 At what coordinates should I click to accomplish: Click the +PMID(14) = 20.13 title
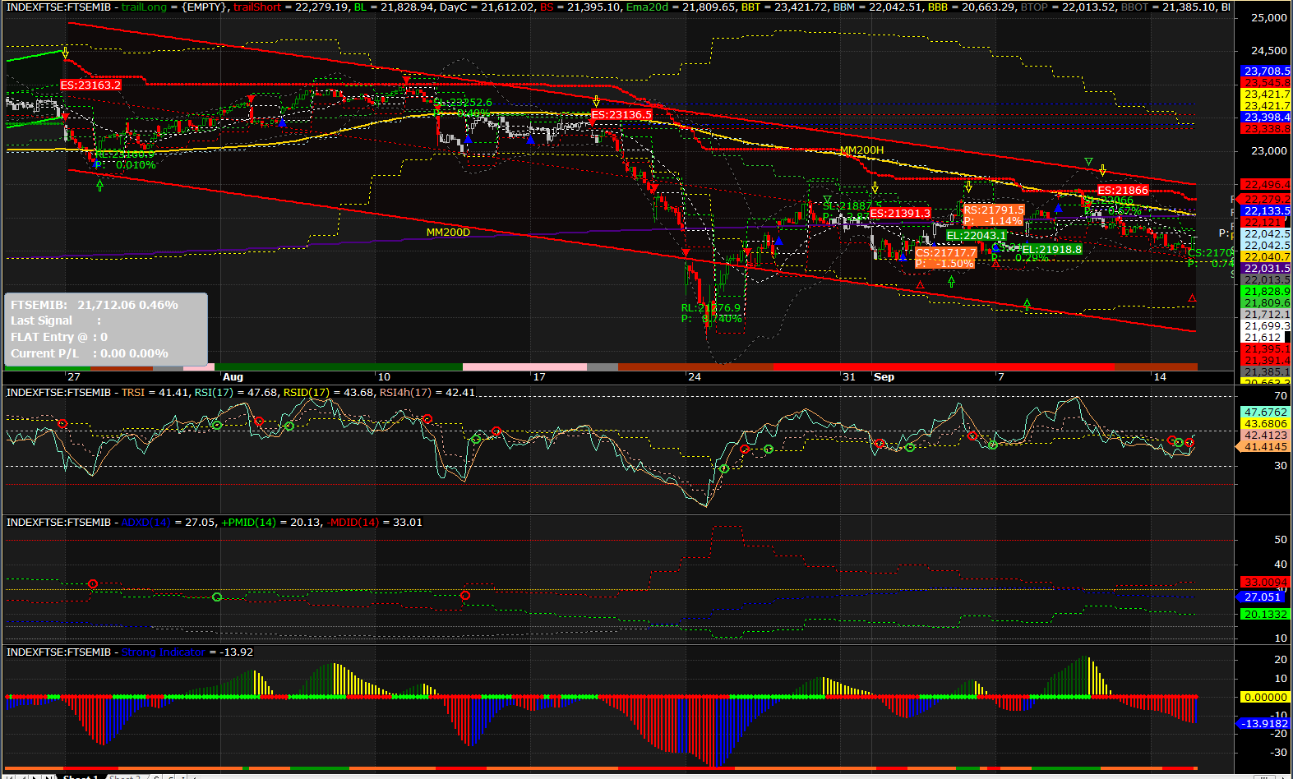tap(271, 522)
